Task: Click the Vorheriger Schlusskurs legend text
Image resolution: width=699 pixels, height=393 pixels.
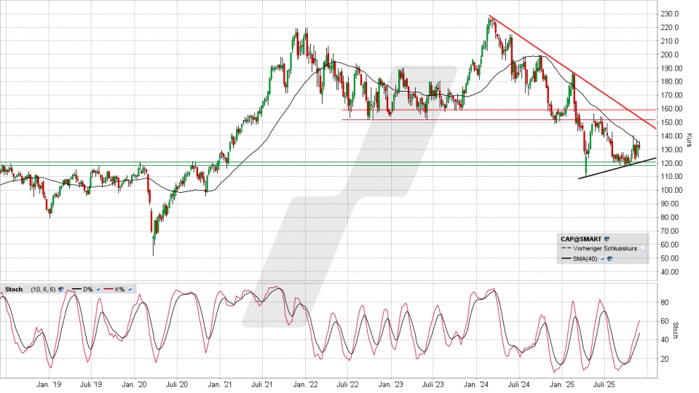Action: tap(605, 249)
